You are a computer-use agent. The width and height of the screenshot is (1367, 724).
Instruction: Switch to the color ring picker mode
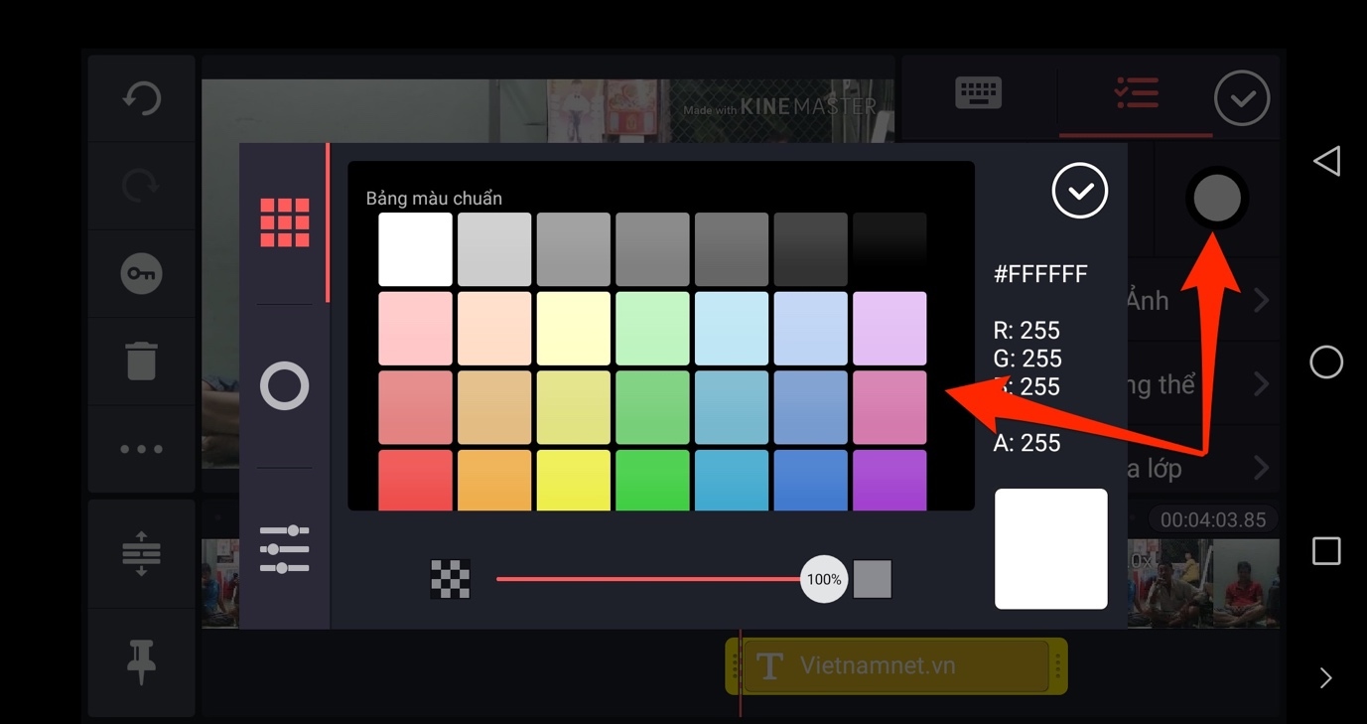click(x=285, y=386)
